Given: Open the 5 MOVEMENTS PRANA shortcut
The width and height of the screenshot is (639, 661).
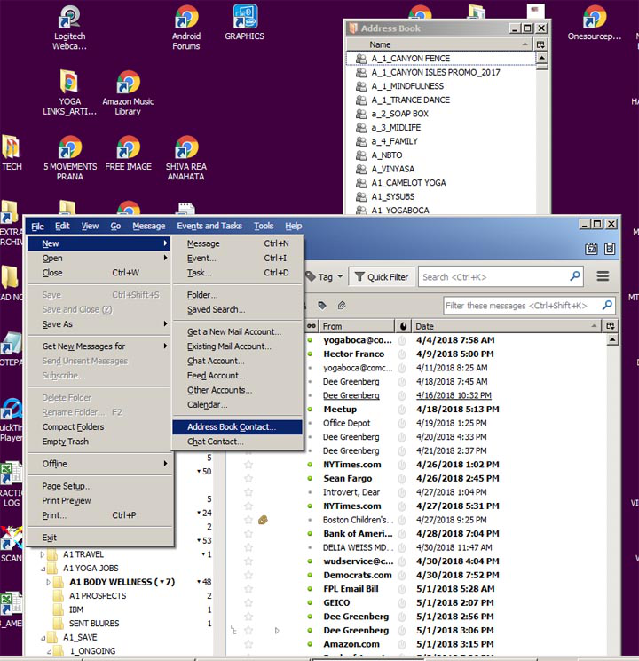Looking at the screenshot, I should coord(70,158).
